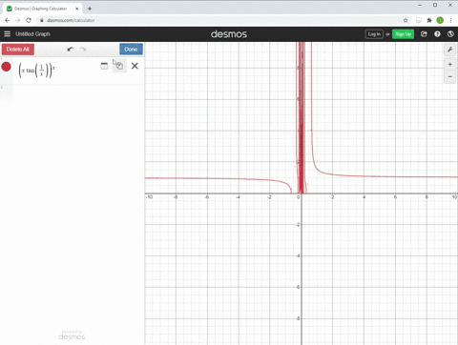The image size is (458, 345).
Task: Duplicate the expression icon
Action: (119, 66)
